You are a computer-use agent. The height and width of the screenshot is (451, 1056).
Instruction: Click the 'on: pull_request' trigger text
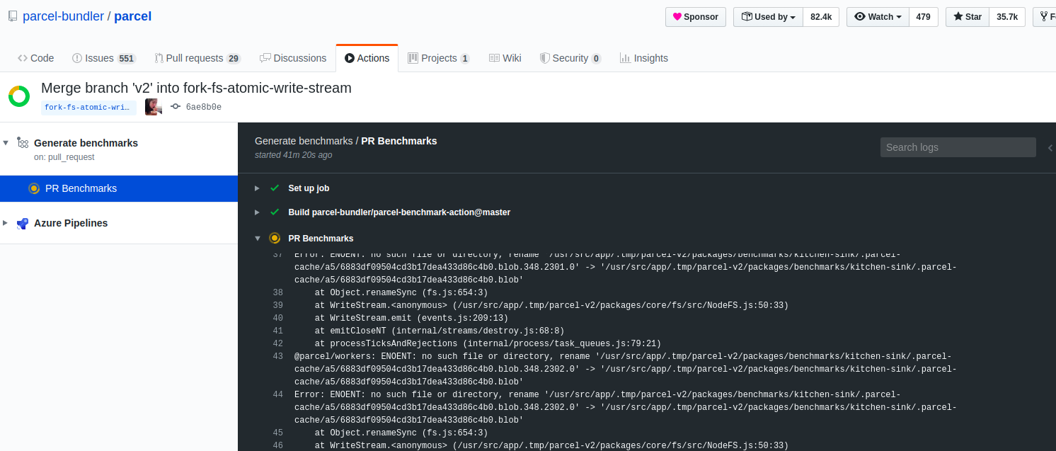[64, 157]
